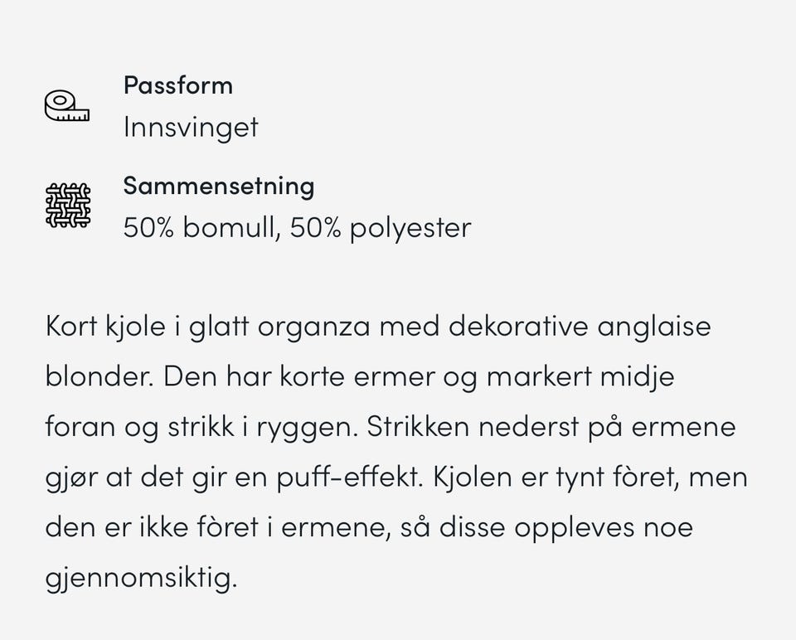Select the Passform heading
Image resolution: width=796 pixels, height=640 pixels.
coord(177,85)
